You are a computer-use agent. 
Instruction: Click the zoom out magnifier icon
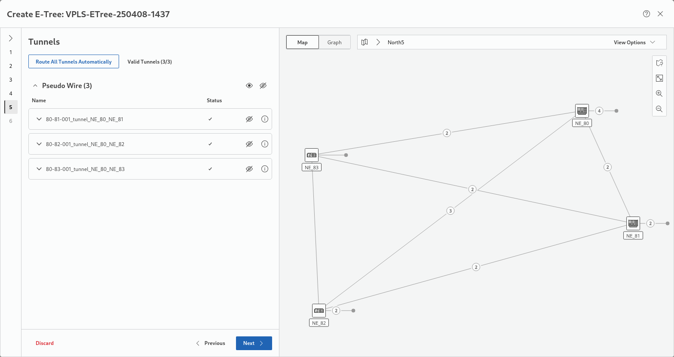pyautogui.click(x=659, y=109)
